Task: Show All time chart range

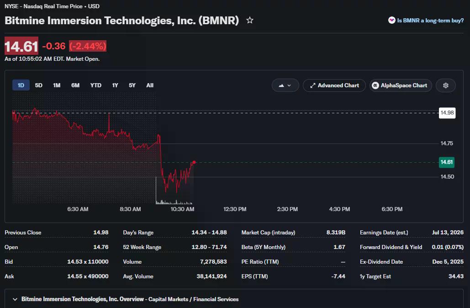Action: tap(150, 85)
